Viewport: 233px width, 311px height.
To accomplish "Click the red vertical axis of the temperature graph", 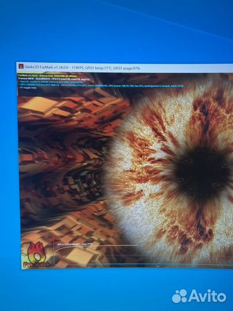I will pyautogui.click(x=54, y=248).
